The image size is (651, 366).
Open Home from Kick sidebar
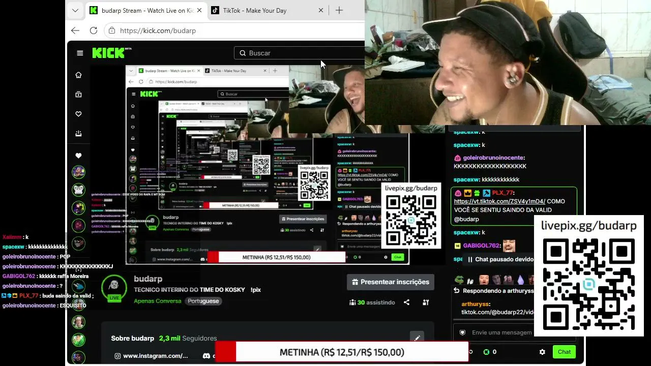[78, 75]
